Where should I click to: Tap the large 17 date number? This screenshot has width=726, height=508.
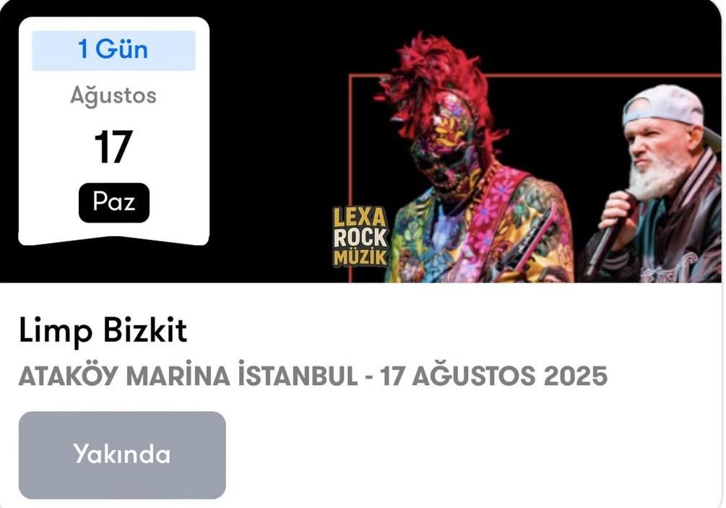[113, 147]
